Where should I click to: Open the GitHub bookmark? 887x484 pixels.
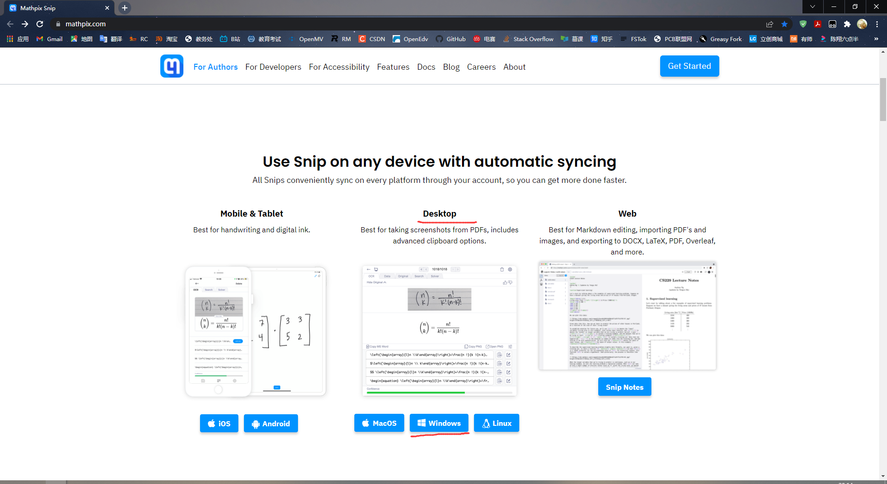[x=450, y=39]
